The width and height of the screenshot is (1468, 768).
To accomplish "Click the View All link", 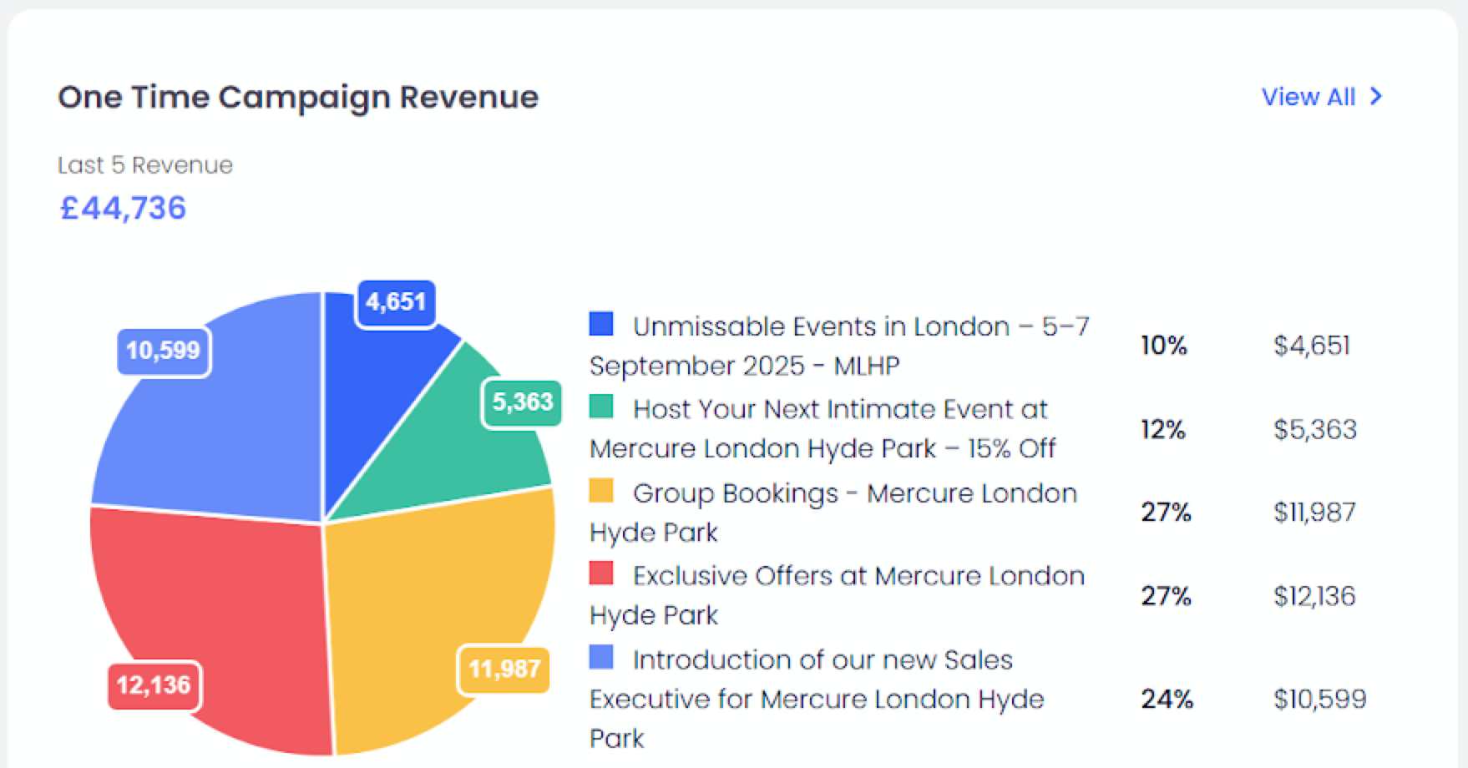I will 1308,97.
